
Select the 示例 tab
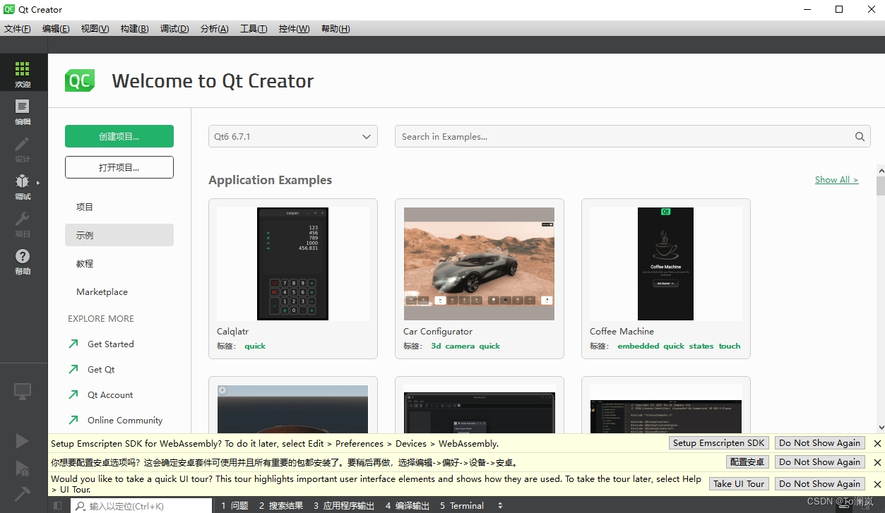tap(119, 235)
